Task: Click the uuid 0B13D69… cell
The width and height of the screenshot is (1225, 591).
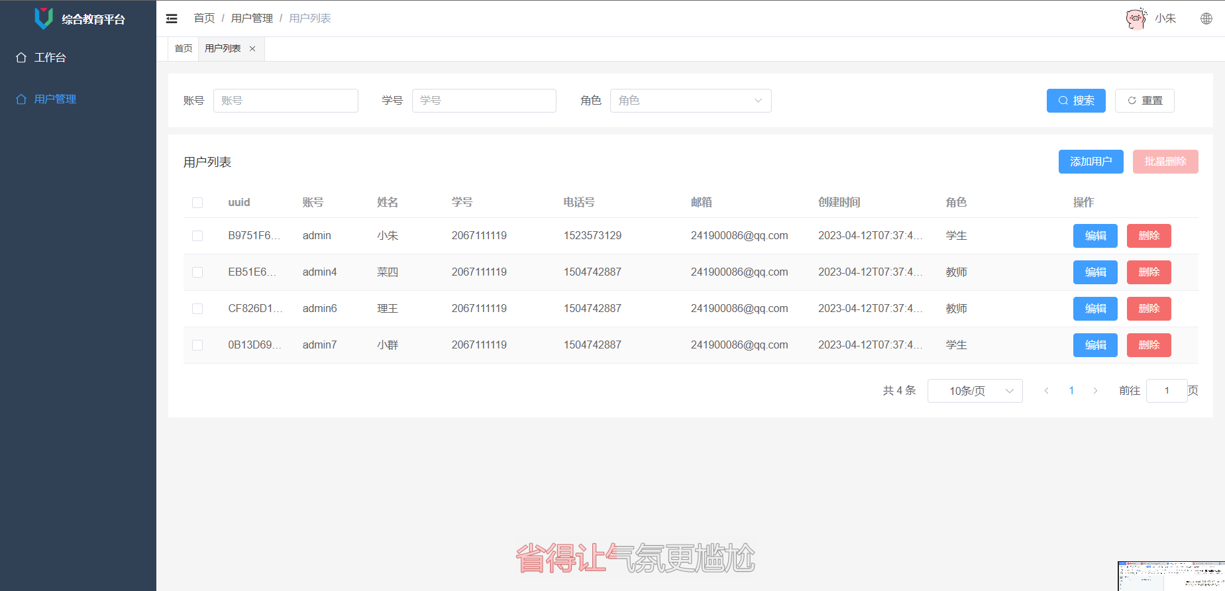Action: [255, 345]
